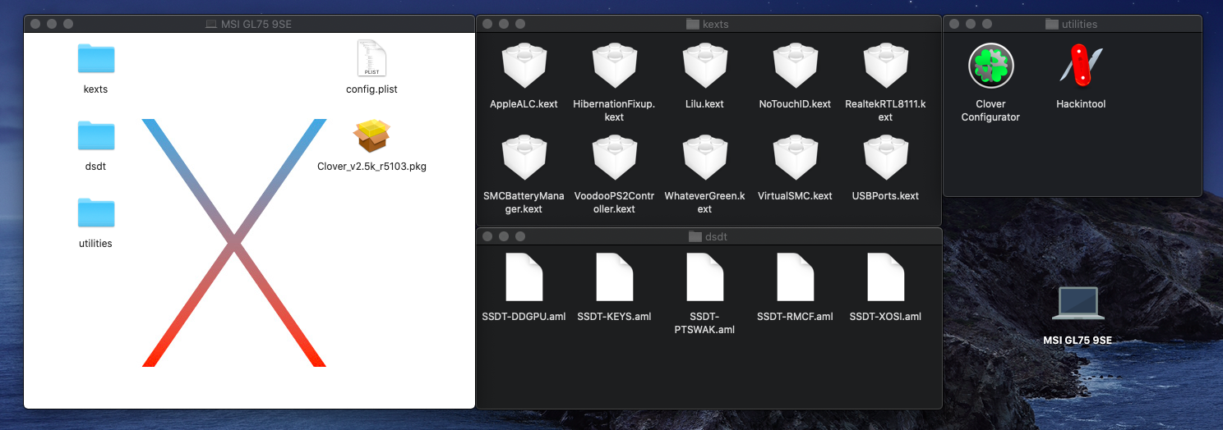Select the config.plist file icon
The width and height of the screenshot is (1223, 430).
372,58
